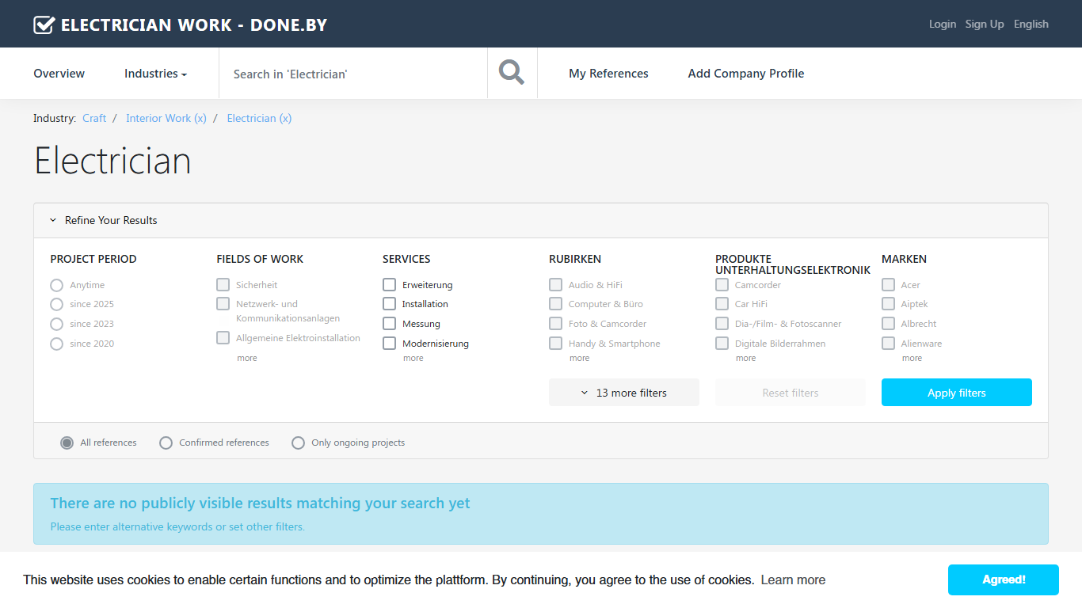Enable the Messung checkbox
This screenshot has height=608, width=1082.
[x=390, y=323]
